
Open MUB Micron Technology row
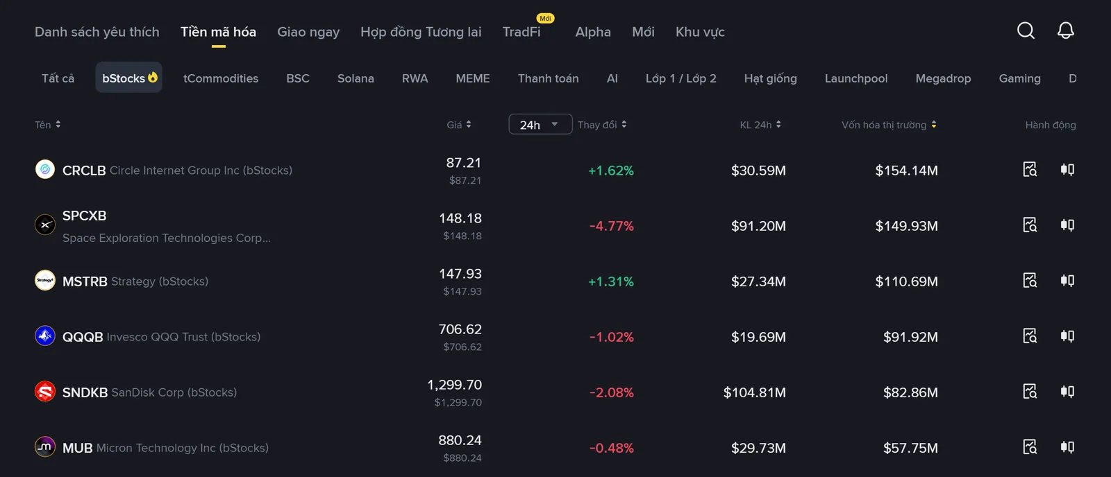(x=555, y=447)
